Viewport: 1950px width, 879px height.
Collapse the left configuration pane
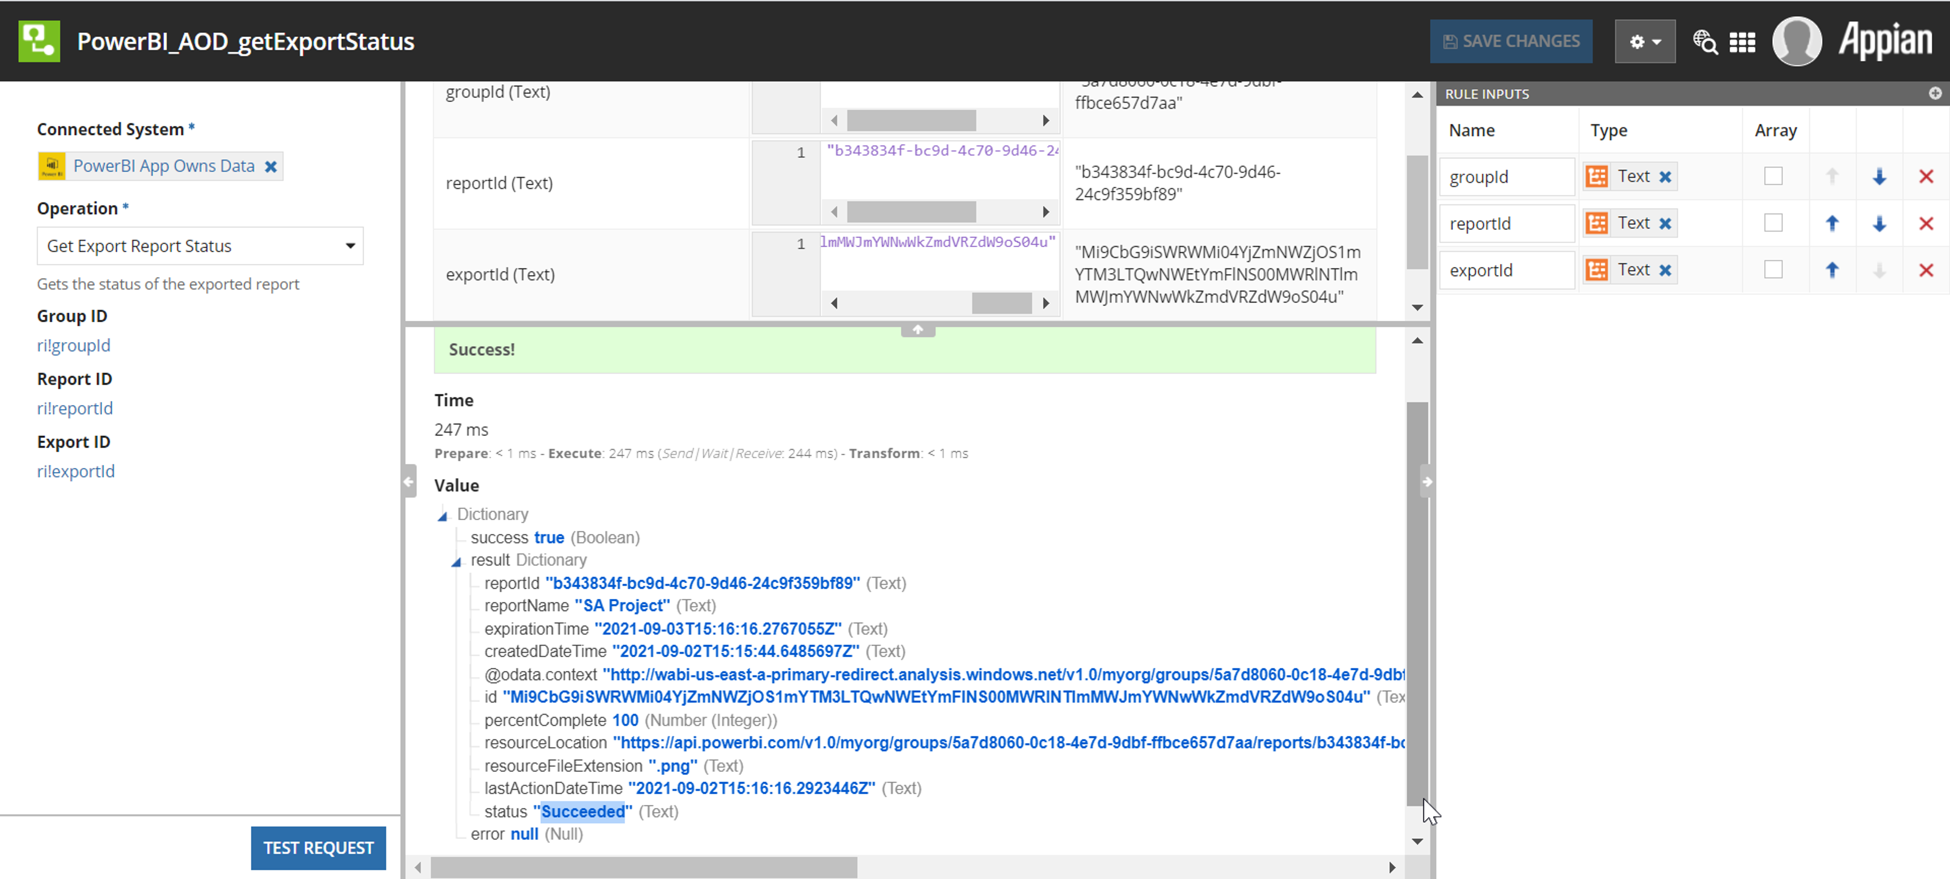(x=409, y=481)
